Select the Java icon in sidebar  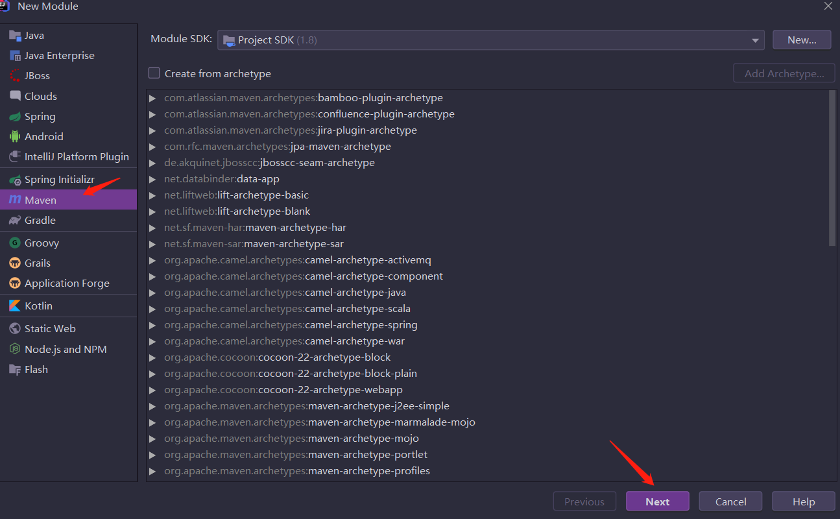14,36
